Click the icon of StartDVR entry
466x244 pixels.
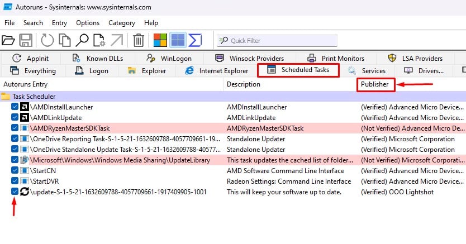25,181
